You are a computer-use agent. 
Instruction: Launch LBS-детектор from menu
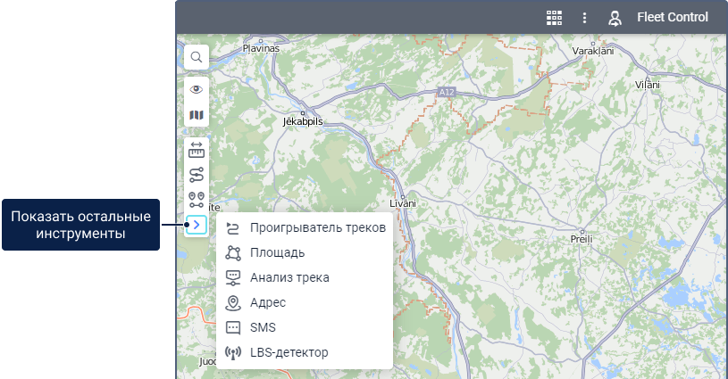click(289, 352)
